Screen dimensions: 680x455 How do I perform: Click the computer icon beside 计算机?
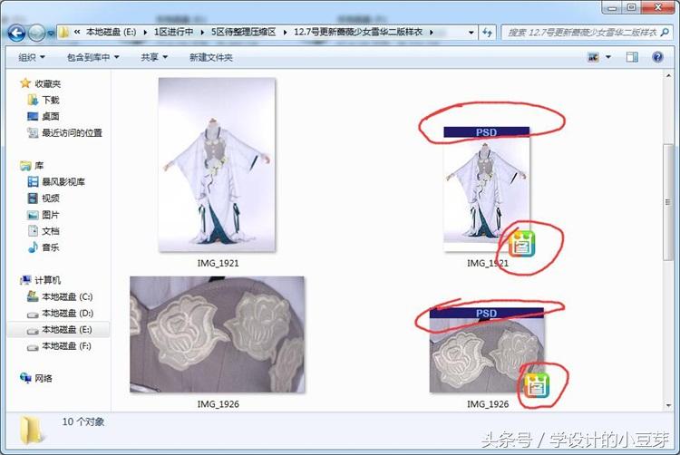point(25,280)
